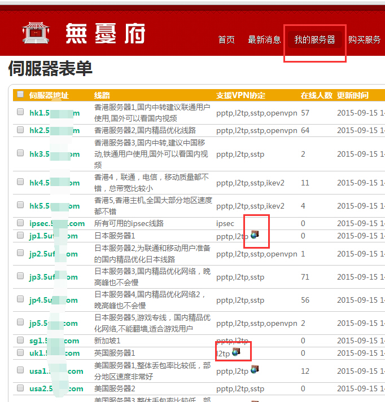Mark the usa2 server checkbox
The width and height of the screenshot is (385, 402).
tap(20, 388)
